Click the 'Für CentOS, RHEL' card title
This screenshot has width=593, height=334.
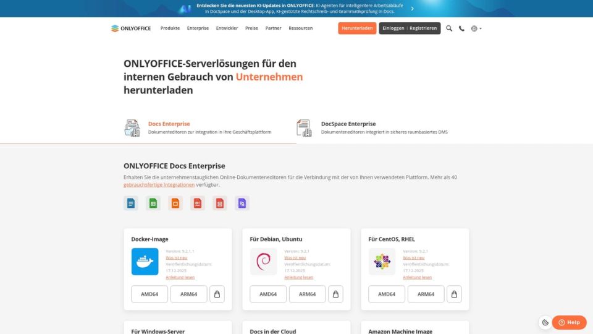[x=392, y=239]
